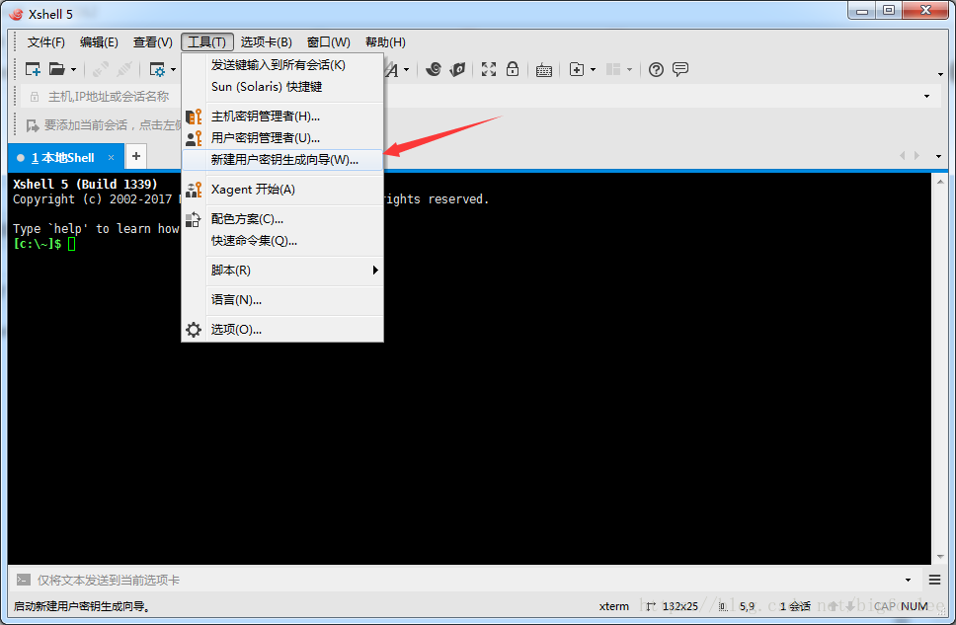
Task: Click the New session toolbar icon
Action: point(33,69)
